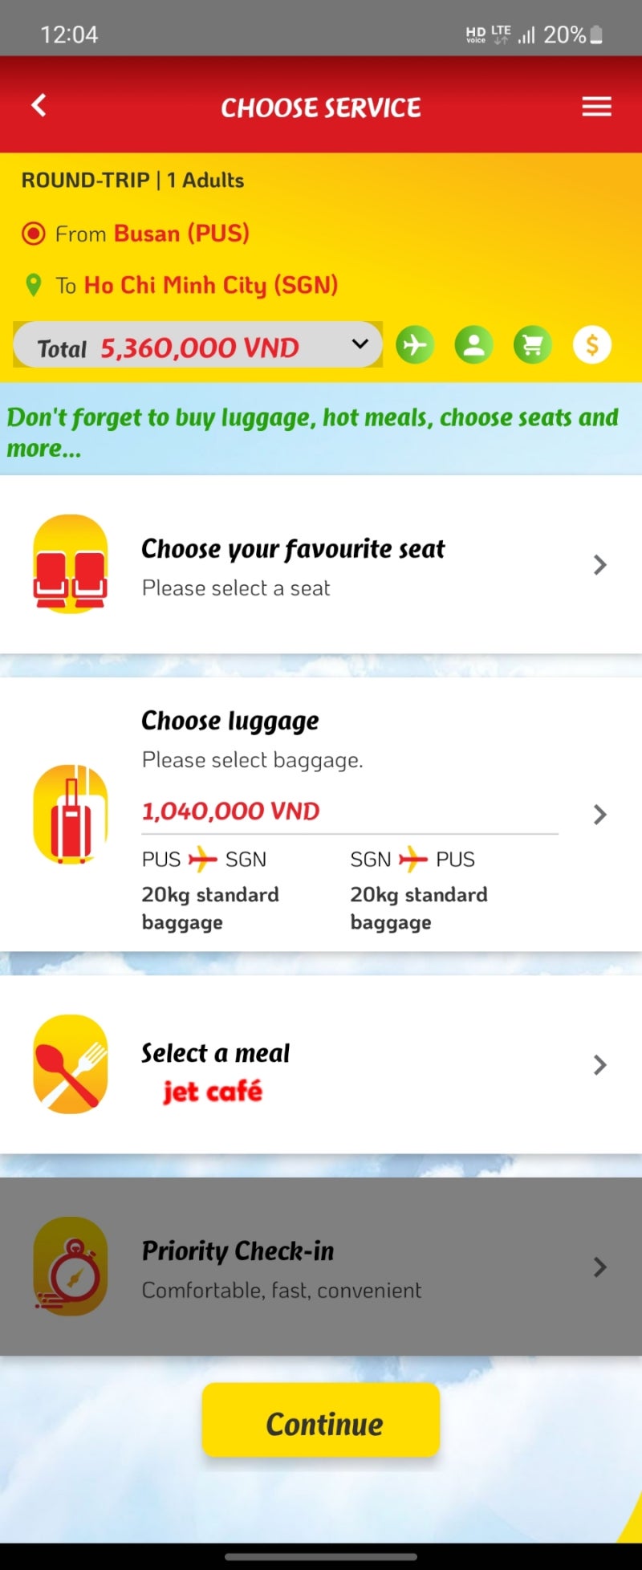
Task: Select the Priority Check-in service item
Action: [321, 1267]
